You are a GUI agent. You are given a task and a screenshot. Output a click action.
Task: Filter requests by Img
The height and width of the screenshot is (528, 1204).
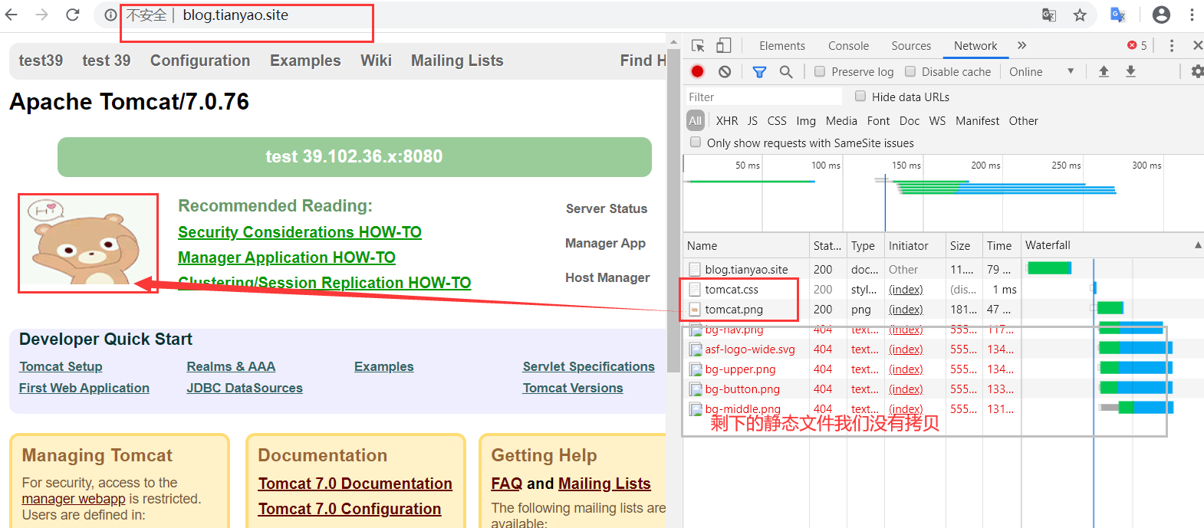click(x=806, y=121)
